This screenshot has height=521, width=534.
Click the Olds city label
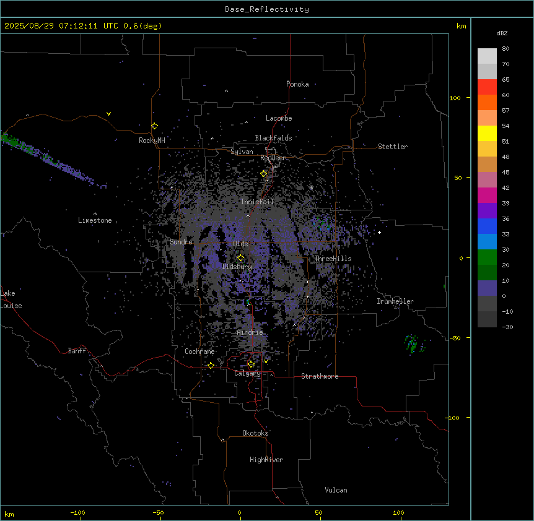click(240, 244)
